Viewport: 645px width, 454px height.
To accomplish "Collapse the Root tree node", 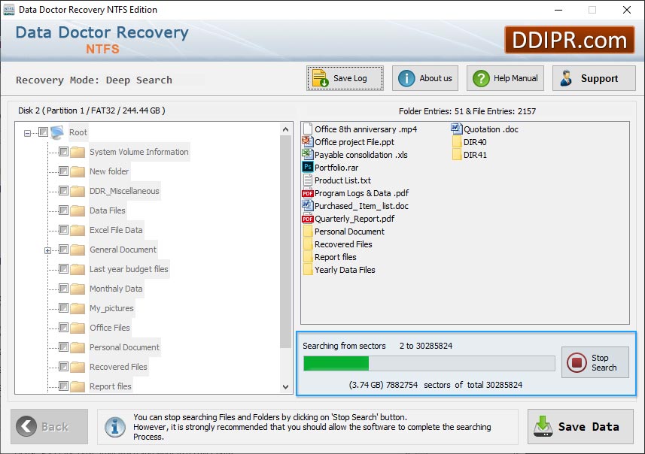I will (x=27, y=133).
